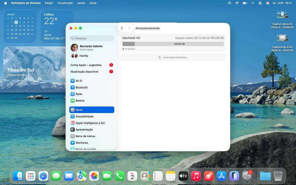Open Monitores settings
The image size is (296, 185).
(x=92, y=143)
